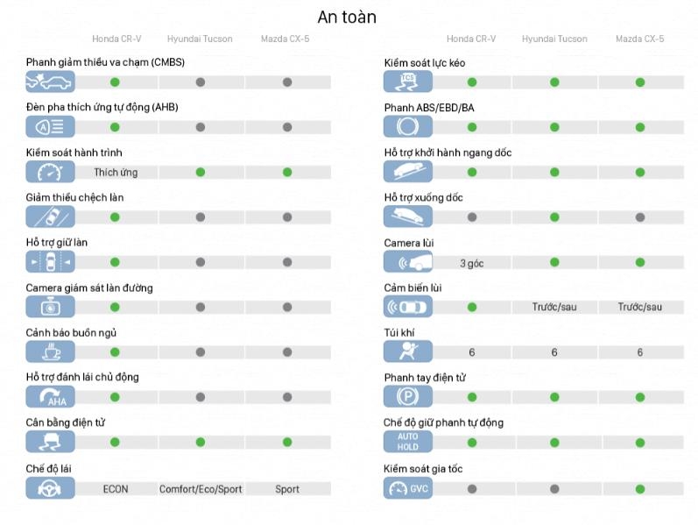Click Mazda CX-5 green dot for GVC
Viewport: 698px width, 525px height.
(640, 489)
